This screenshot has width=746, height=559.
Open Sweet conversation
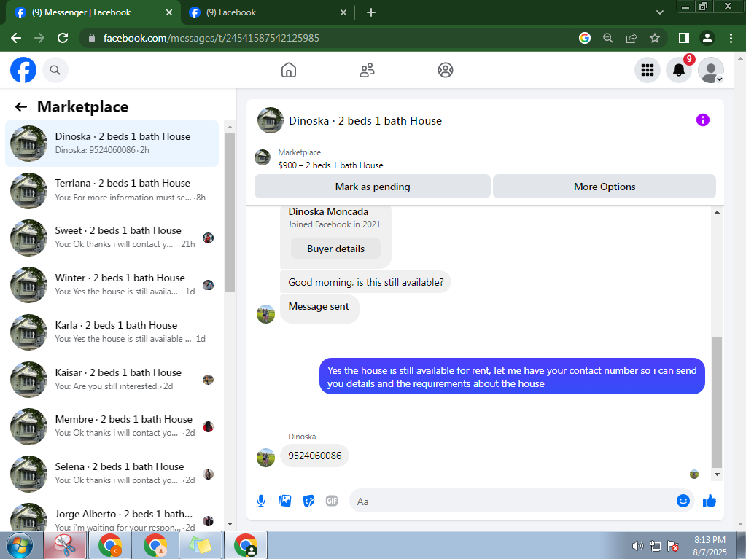pyautogui.click(x=112, y=237)
